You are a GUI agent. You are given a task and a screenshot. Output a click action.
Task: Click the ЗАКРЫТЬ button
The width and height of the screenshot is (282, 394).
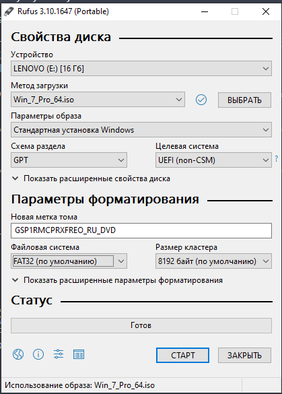tap(244, 356)
